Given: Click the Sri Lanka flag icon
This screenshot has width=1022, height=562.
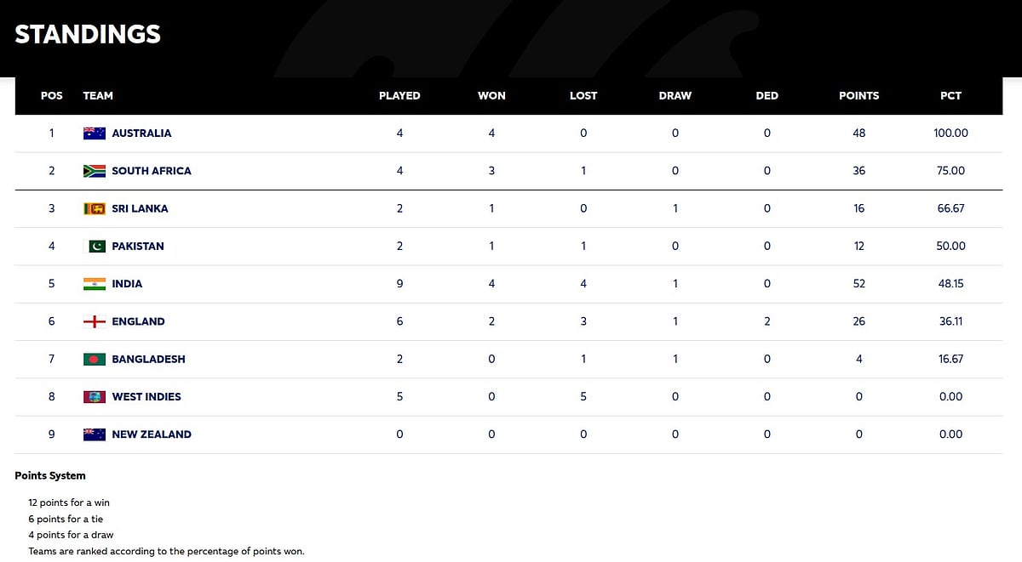Looking at the screenshot, I should (94, 208).
